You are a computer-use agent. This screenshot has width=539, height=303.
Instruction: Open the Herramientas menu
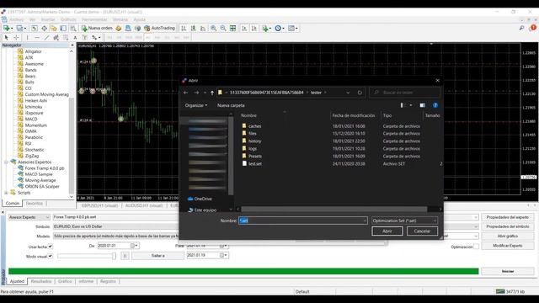(x=94, y=19)
